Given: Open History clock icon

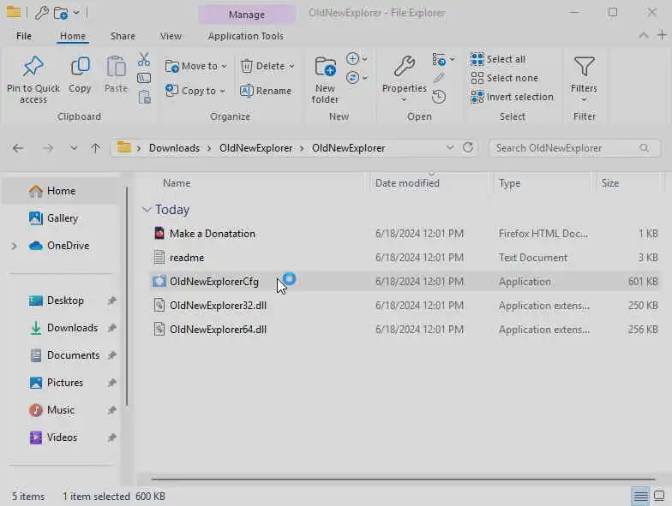Looking at the screenshot, I should (x=439, y=97).
